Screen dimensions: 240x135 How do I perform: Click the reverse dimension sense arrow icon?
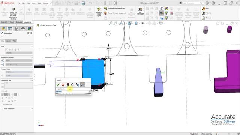(72, 84)
